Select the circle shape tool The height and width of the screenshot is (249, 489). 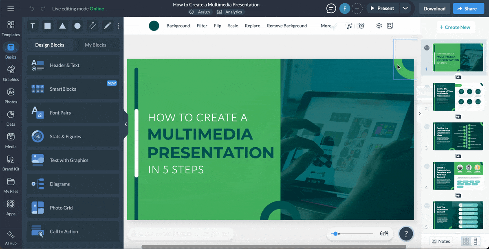coord(77,26)
